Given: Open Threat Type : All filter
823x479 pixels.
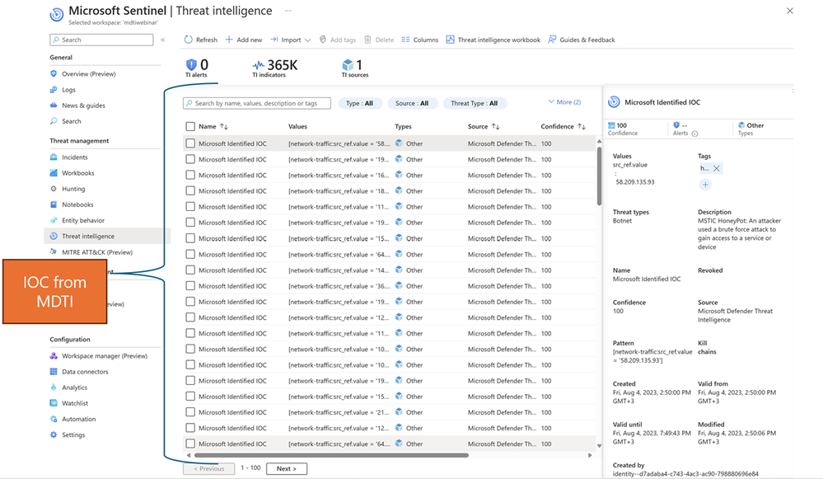Looking at the screenshot, I should point(474,103).
